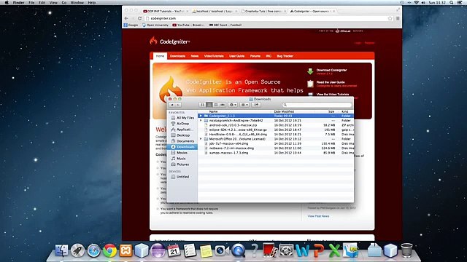Image resolution: width=467 pixels, height=262 pixels.
Task: Open CodeIgniter User Guide nav item
Action: [x=236, y=56]
